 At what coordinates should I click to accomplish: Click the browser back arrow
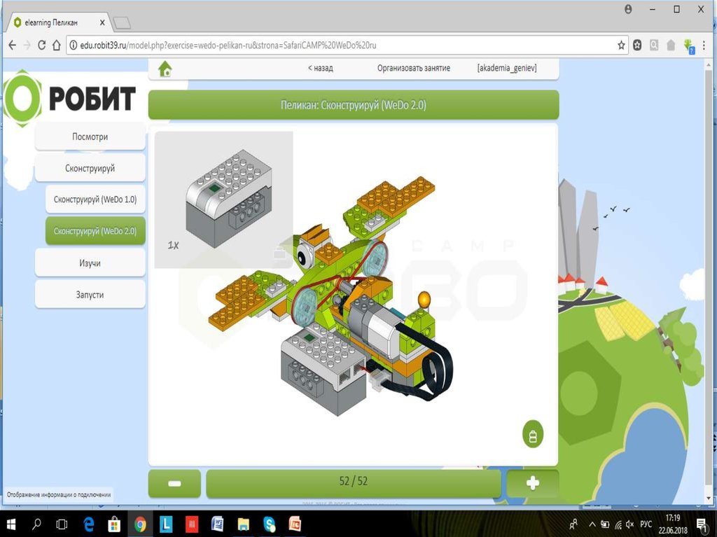coord(12,45)
